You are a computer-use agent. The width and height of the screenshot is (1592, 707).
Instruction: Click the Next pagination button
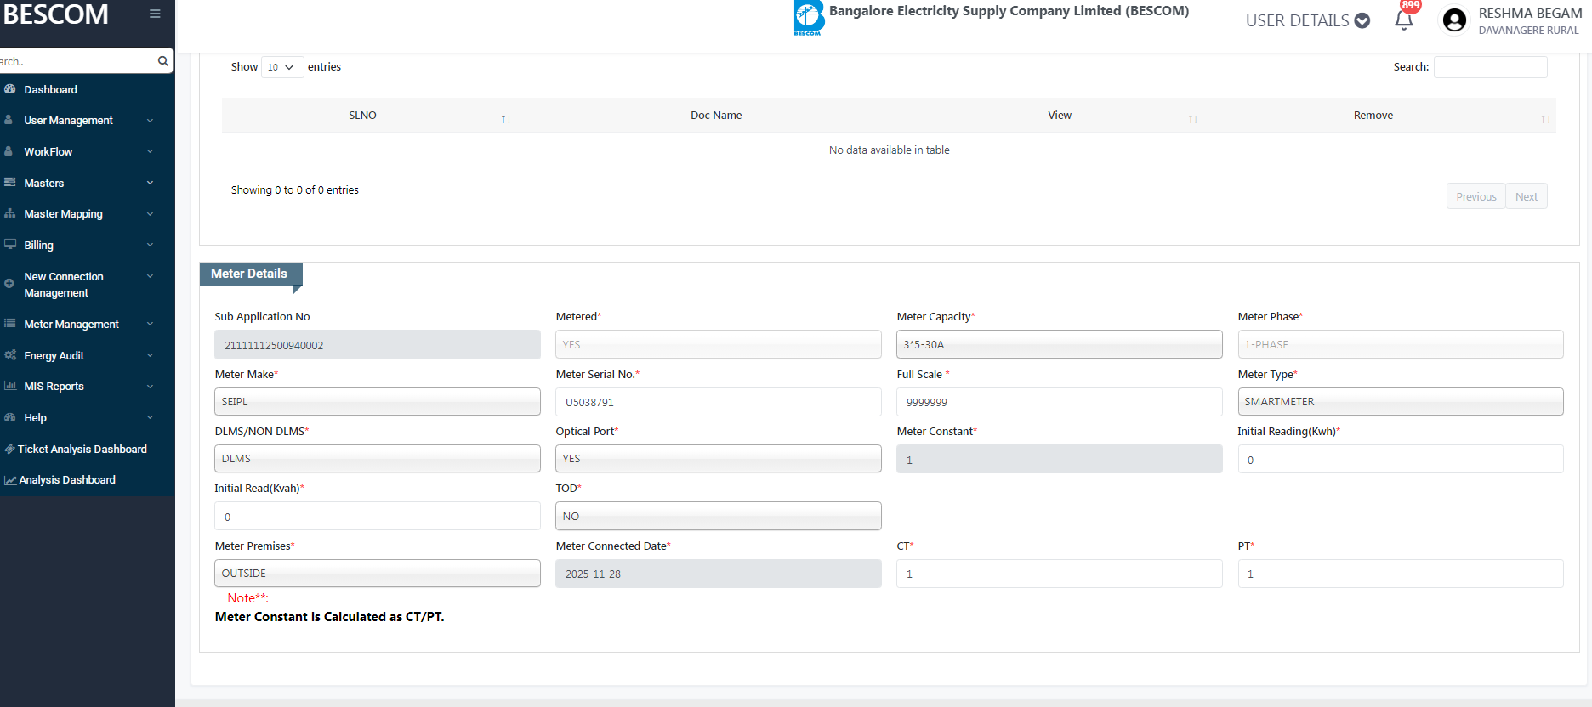1526,196
